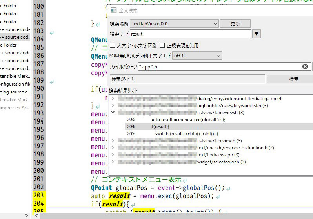
Task: Select result line 203 auto result
Action: click(x=187, y=120)
